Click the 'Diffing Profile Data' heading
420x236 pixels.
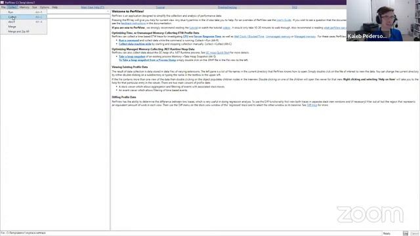[x=124, y=97]
